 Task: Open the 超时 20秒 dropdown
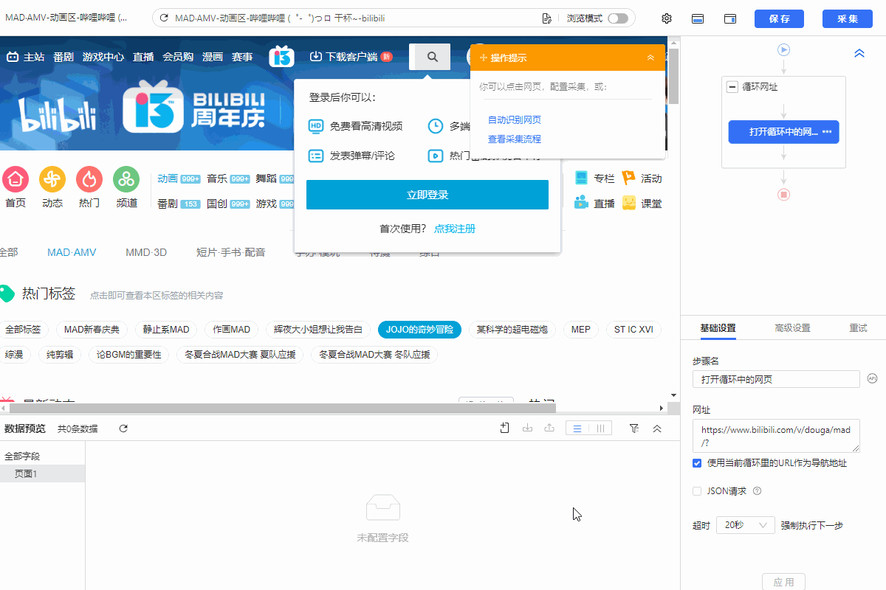point(746,525)
